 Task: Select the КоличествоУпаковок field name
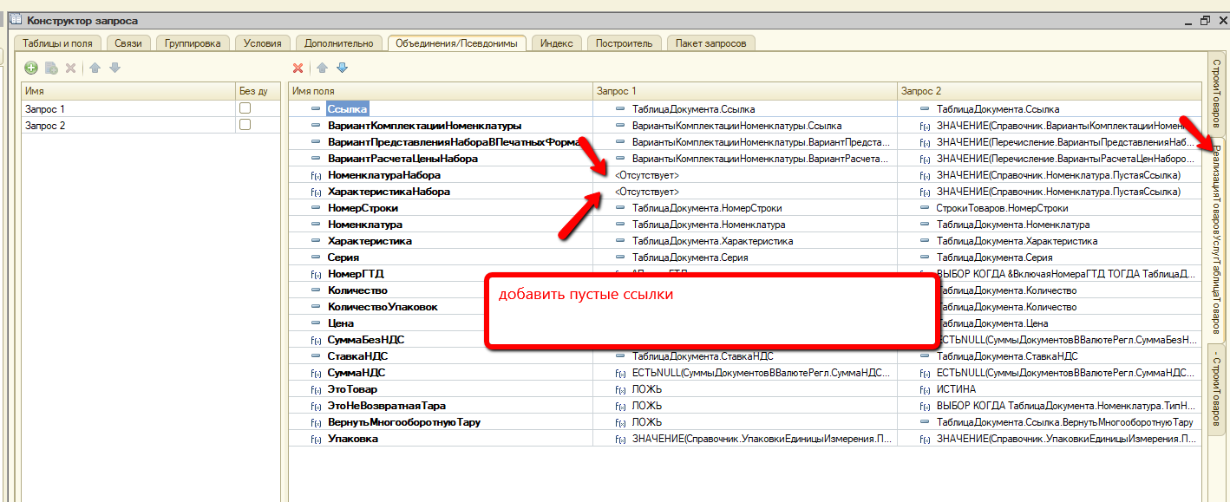click(383, 307)
